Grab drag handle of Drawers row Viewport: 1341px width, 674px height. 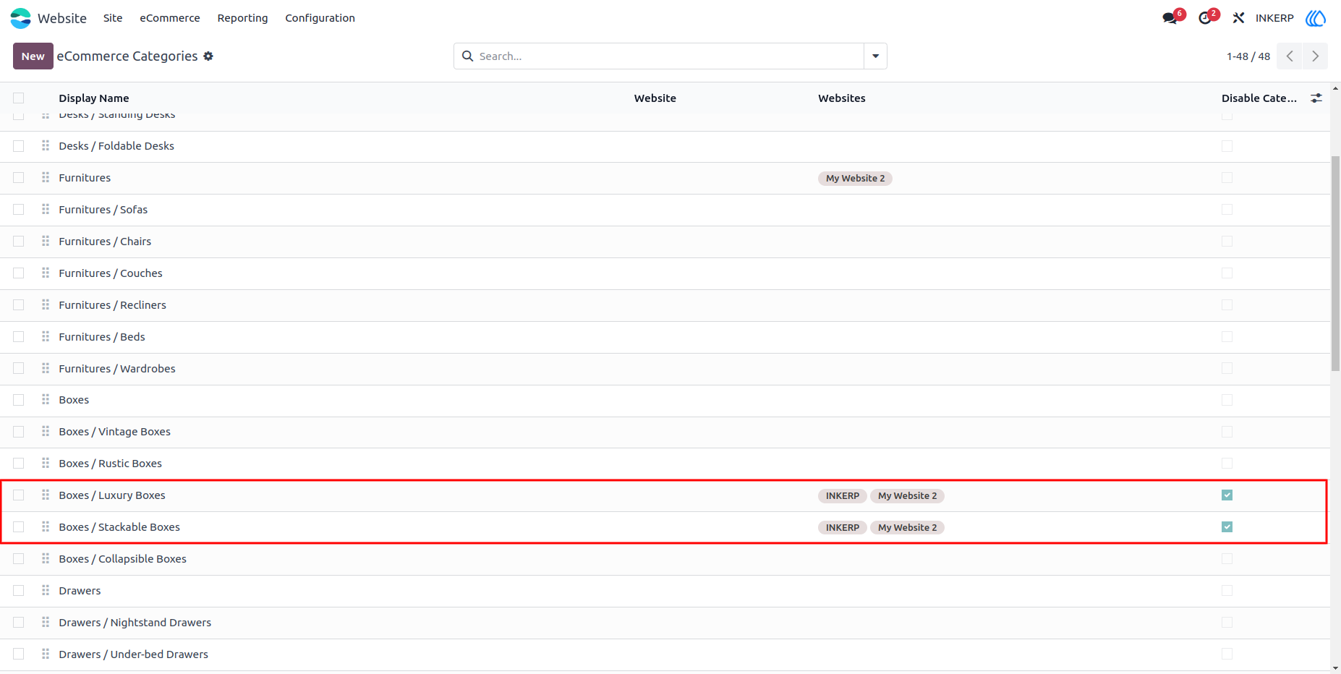click(x=46, y=591)
